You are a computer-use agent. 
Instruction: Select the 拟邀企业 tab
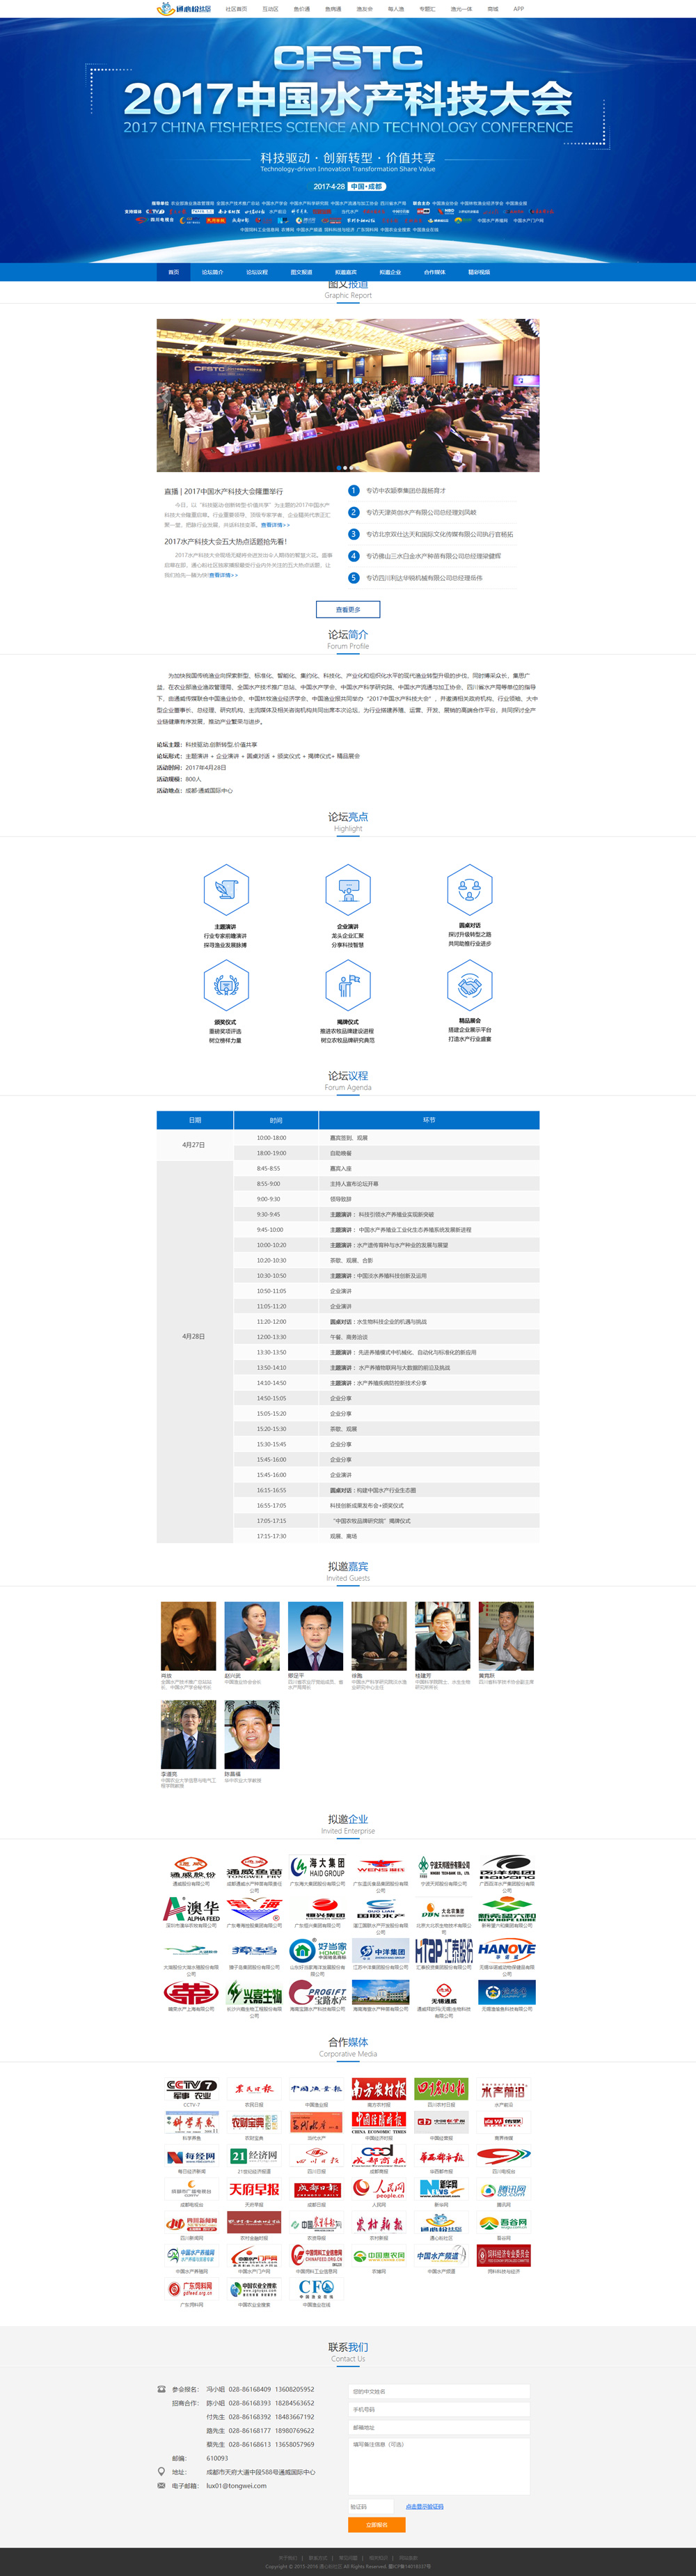point(390,272)
